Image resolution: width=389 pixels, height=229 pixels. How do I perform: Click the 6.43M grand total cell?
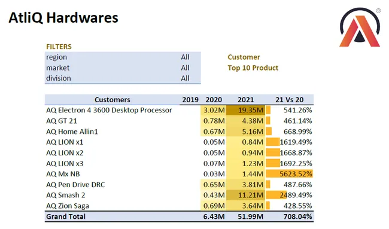click(x=214, y=216)
